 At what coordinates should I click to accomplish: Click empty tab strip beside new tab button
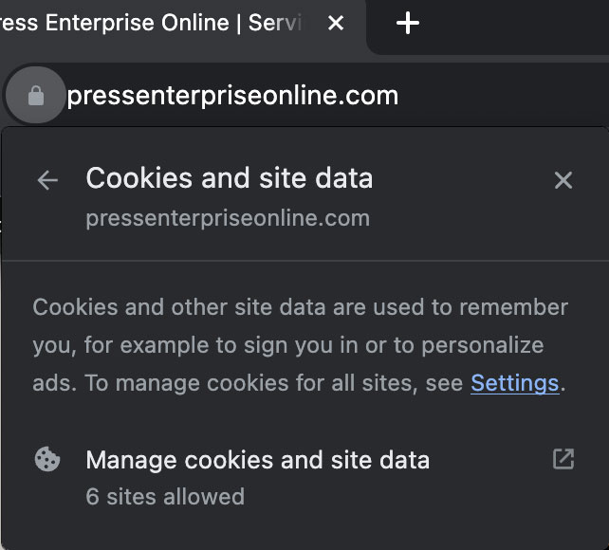(x=512, y=27)
